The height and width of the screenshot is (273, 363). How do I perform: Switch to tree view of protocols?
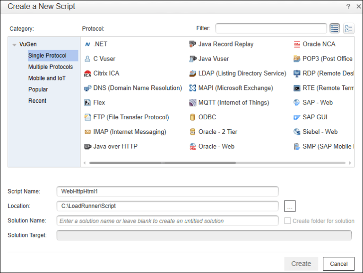coord(349,28)
